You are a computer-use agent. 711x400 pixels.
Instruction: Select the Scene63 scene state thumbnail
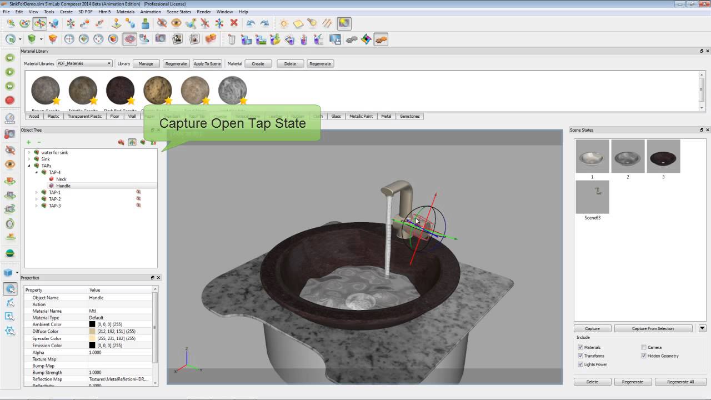(x=592, y=197)
